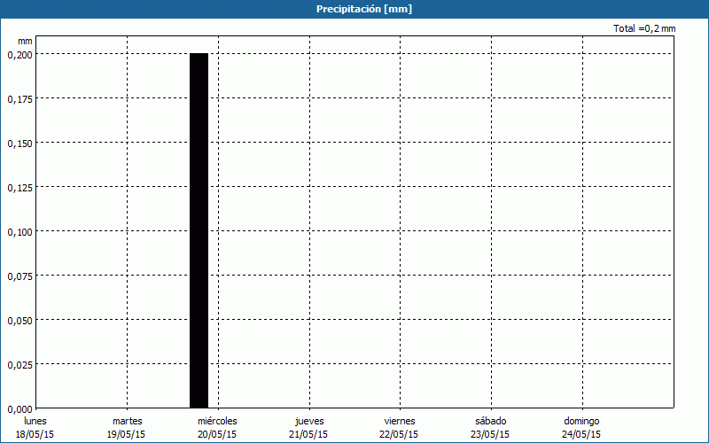This screenshot has width=709, height=443.
Task: Click the jueves 21/05/15 axis label
Action: pyautogui.click(x=308, y=427)
